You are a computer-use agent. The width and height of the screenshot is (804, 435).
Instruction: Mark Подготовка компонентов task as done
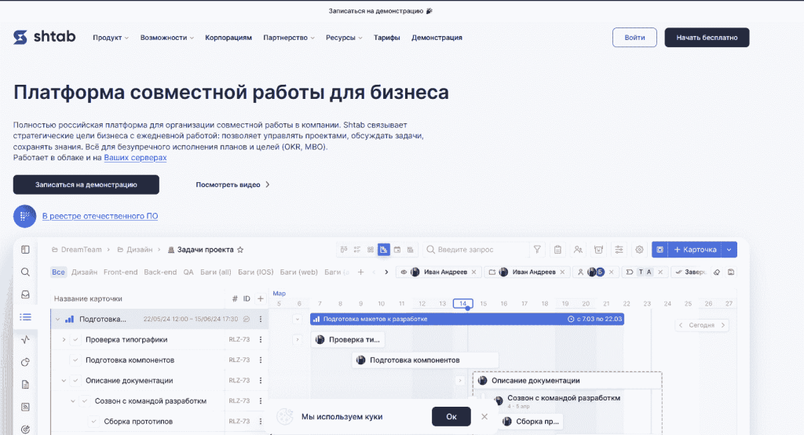pyautogui.click(x=76, y=360)
